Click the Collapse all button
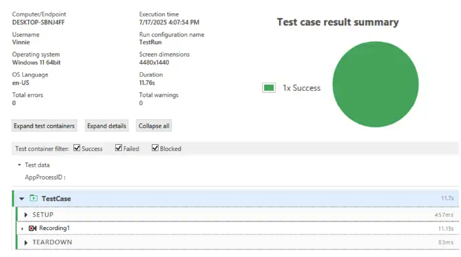461x257 pixels. coord(153,126)
